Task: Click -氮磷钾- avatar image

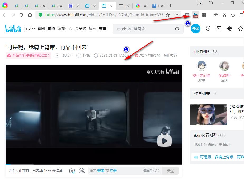Action: 224,66
